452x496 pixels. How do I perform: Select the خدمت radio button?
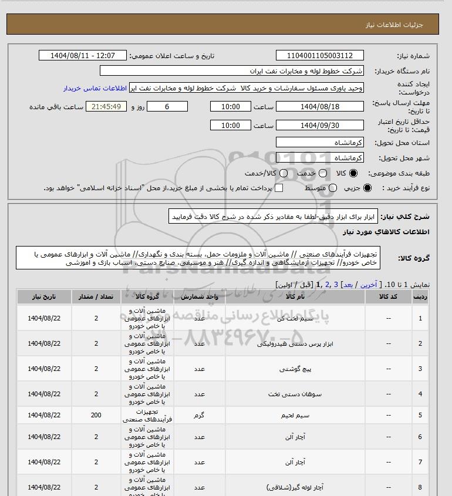pyautogui.click(x=323, y=173)
